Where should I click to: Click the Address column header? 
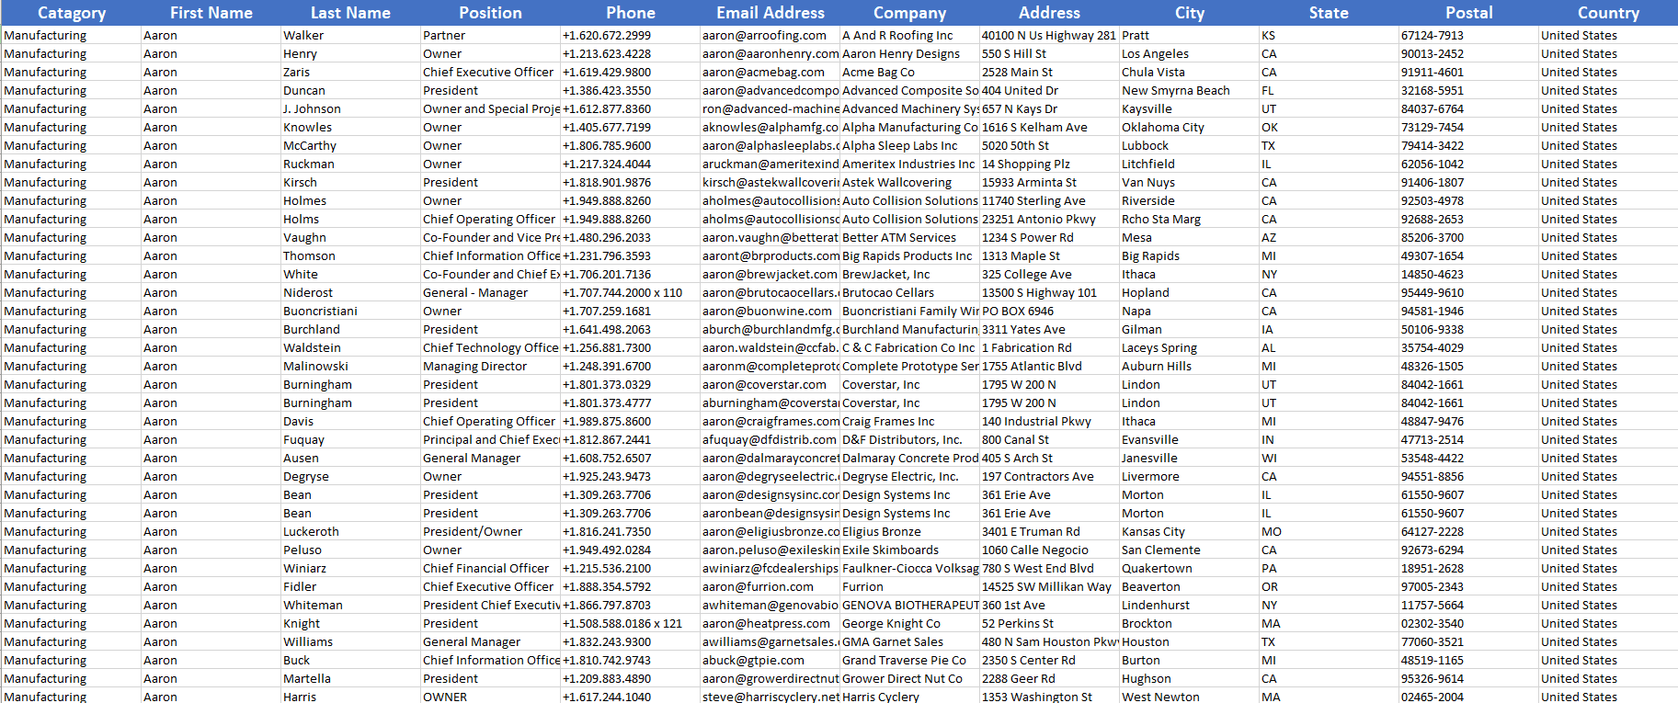(x=1049, y=13)
